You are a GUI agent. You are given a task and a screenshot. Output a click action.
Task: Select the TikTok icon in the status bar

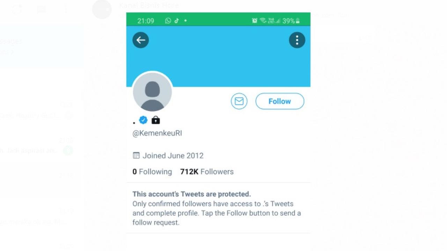(x=177, y=20)
